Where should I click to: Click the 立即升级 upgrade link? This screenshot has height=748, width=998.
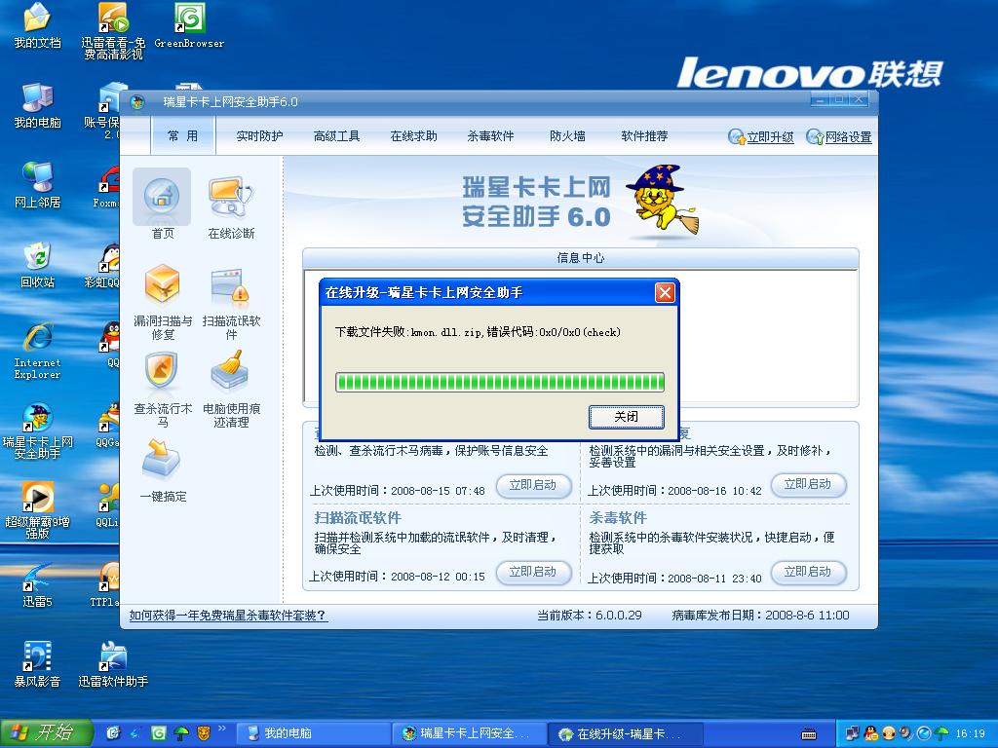(x=761, y=136)
